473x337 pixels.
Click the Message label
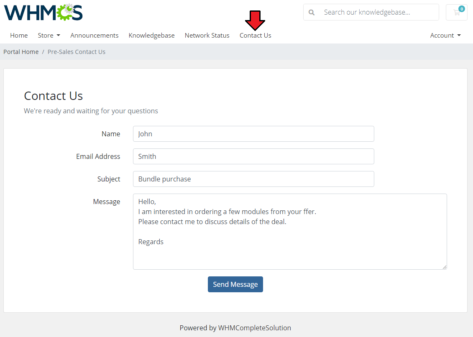click(107, 202)
